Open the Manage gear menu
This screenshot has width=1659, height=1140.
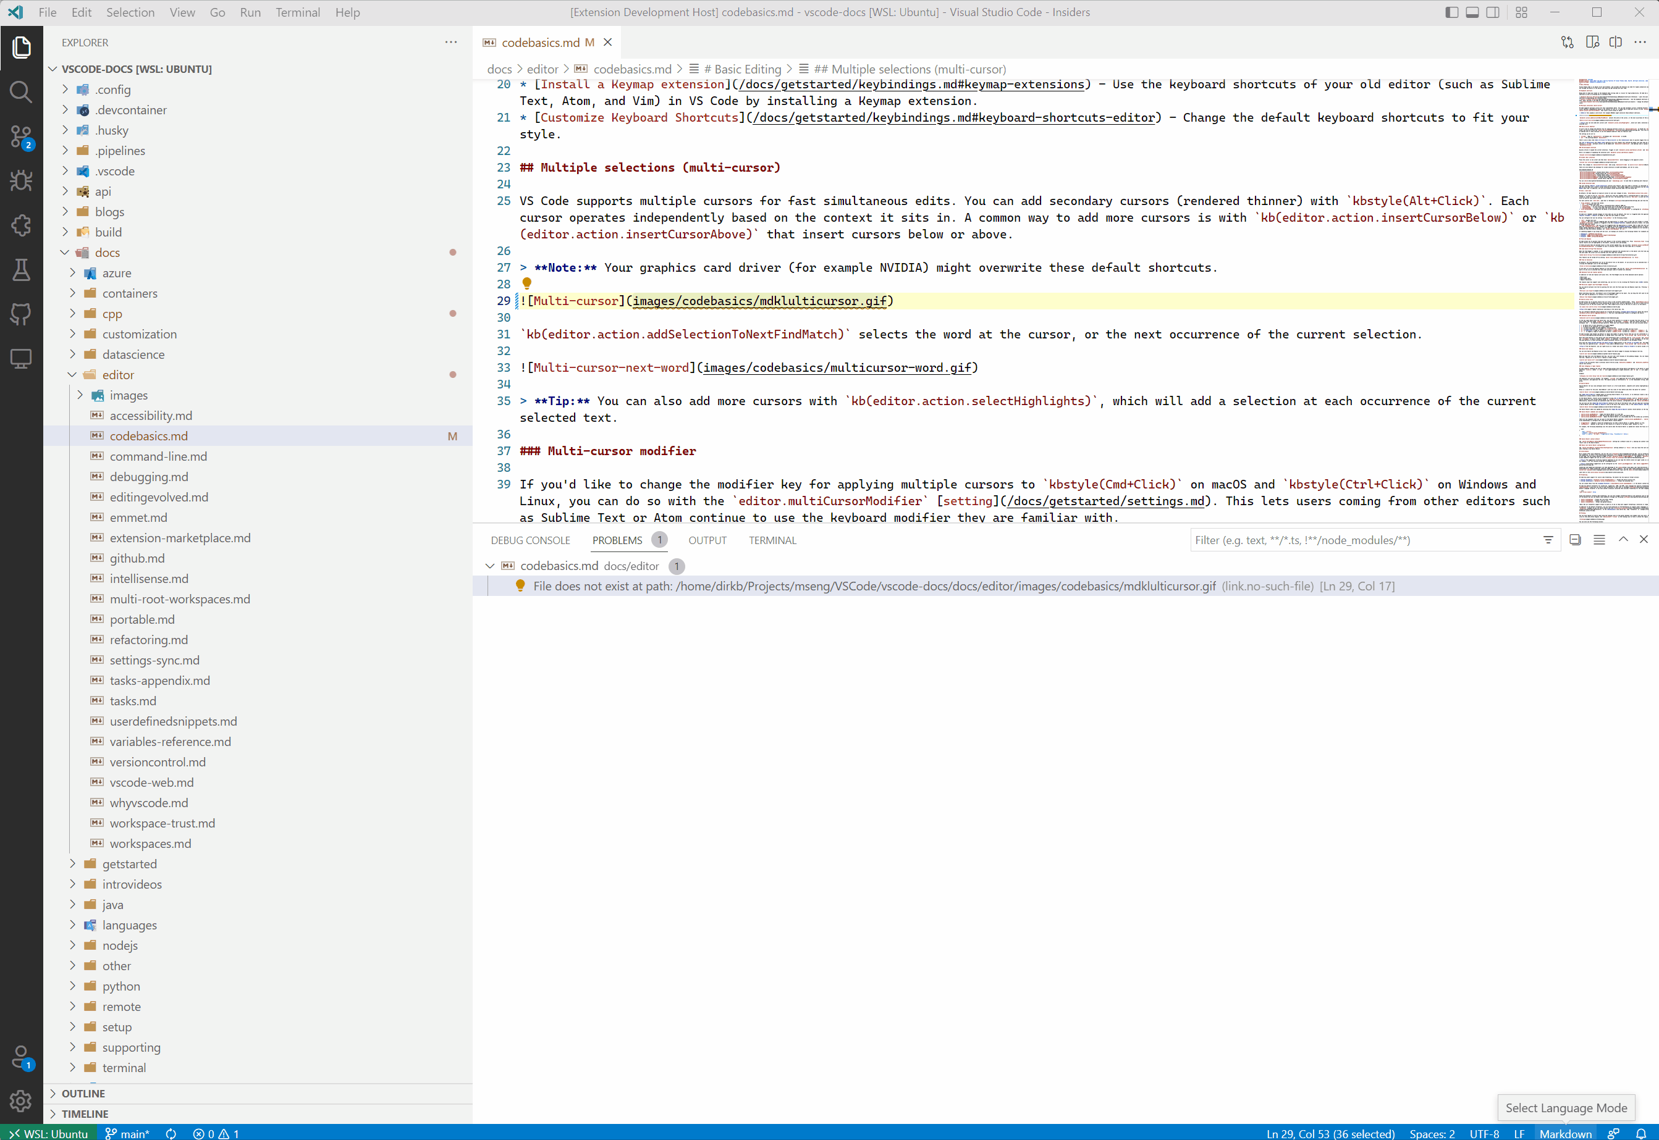tap(21, 1100)
